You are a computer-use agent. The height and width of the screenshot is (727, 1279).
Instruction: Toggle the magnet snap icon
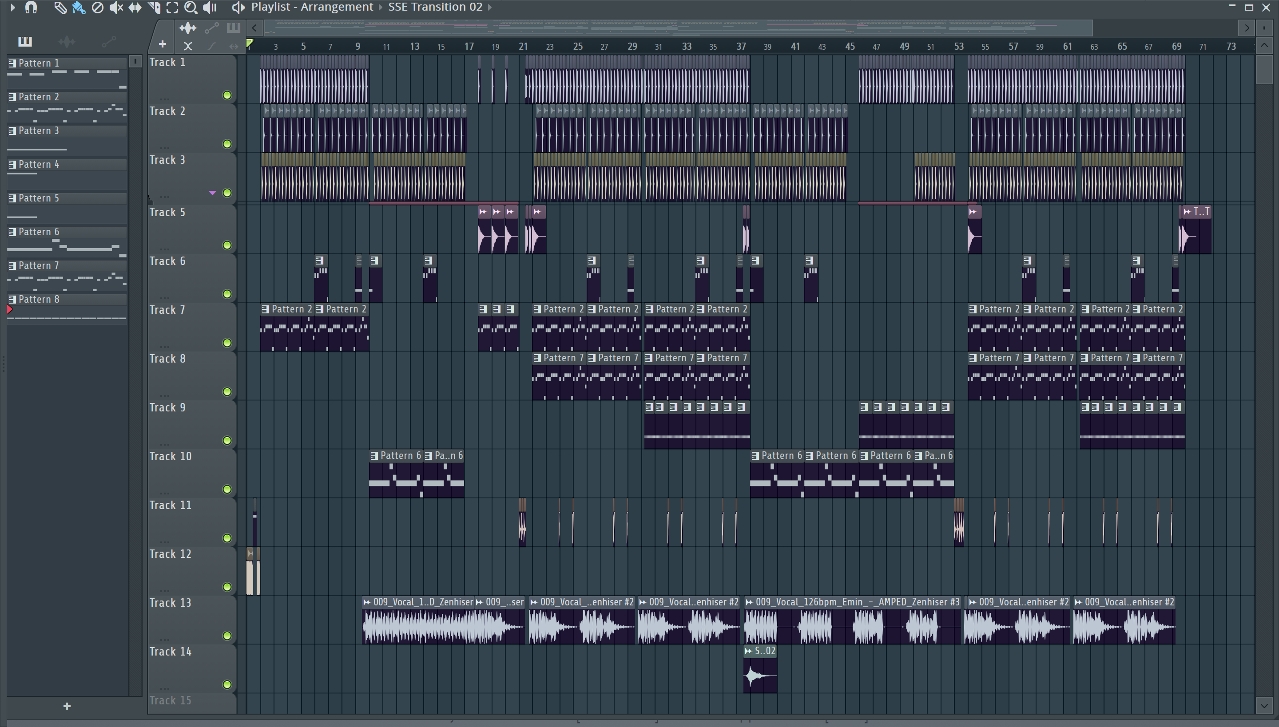[x=31, y=8]
